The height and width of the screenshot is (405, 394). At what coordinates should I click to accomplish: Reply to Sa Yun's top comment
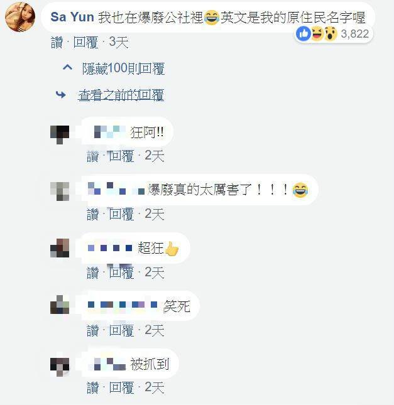pyautogui.click(x=85, y=42)
